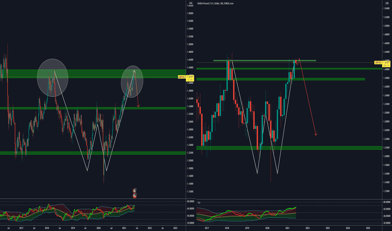Click the upper event marker icon on left chart
The height and width of the screenshot is (231, 392).
(135, 191)
